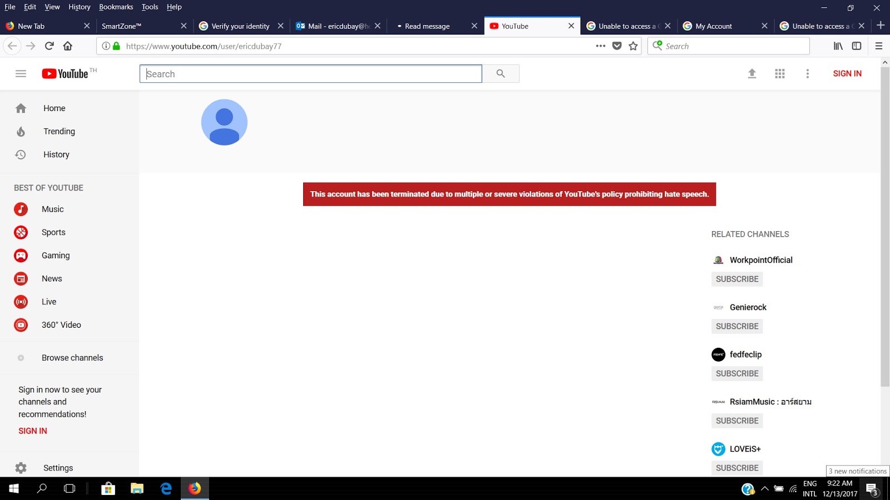Subscribe to Genierock
Viewport: 890px width, 500px height.
coord(737,326)
